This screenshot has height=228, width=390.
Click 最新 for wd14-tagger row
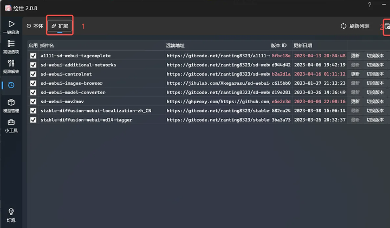pyautogui.click(x=355, y=120)
